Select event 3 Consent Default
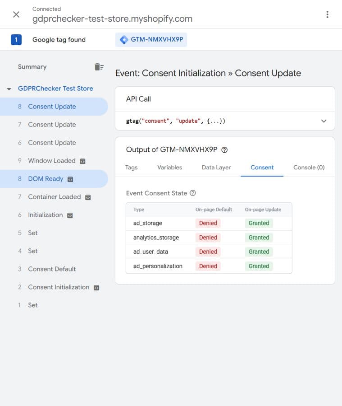The height and width of the screenshot is (406, 342). click(54, 269)
